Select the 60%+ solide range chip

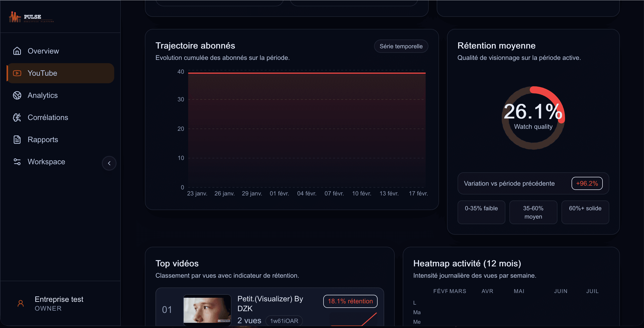tap(585, 212)
